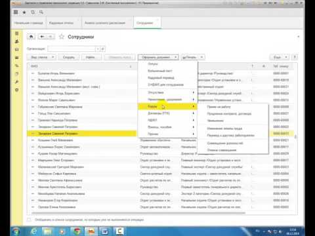Expand the НДФЛ submenu
Image resolution: width=315 pixels, height=236 pixels.
168,120
